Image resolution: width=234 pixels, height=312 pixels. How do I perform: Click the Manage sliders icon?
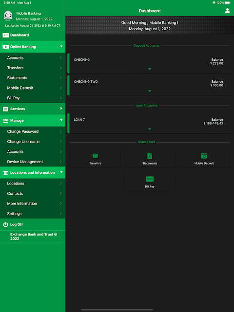(5, 121)
